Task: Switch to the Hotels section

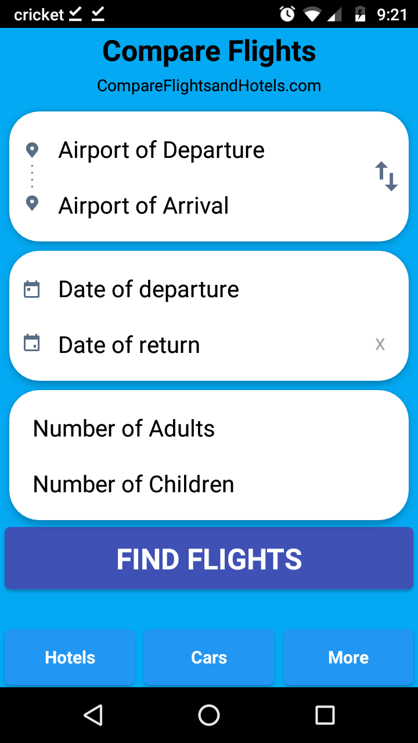Action: (x=70, y=657)
